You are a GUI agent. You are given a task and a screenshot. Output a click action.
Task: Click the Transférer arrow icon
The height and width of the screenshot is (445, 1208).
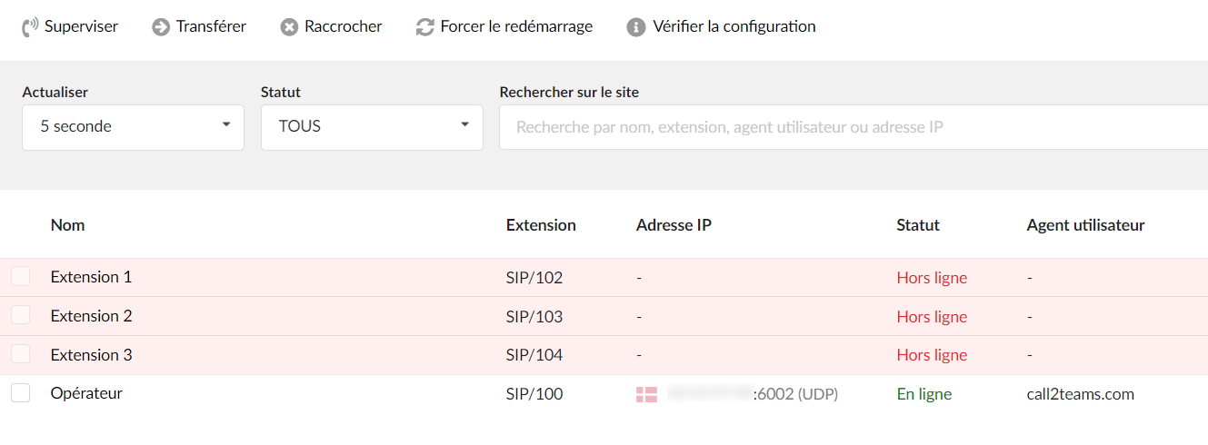click(x=161, y=27)
